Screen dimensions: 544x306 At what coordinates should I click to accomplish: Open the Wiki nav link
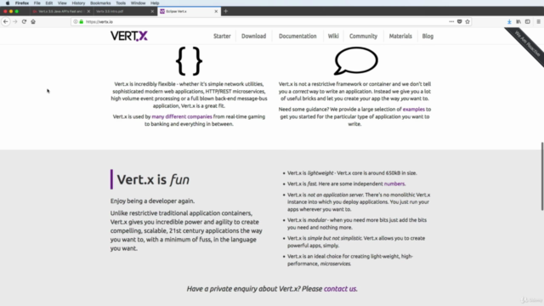pos(333,36)
